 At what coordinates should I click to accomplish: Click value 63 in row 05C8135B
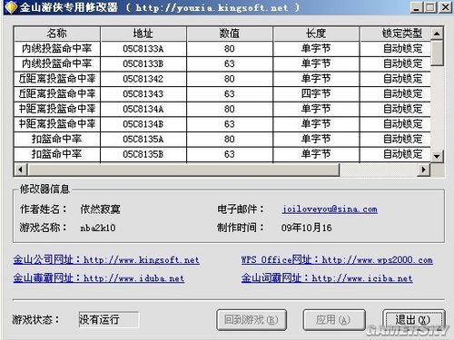point(230,154)
